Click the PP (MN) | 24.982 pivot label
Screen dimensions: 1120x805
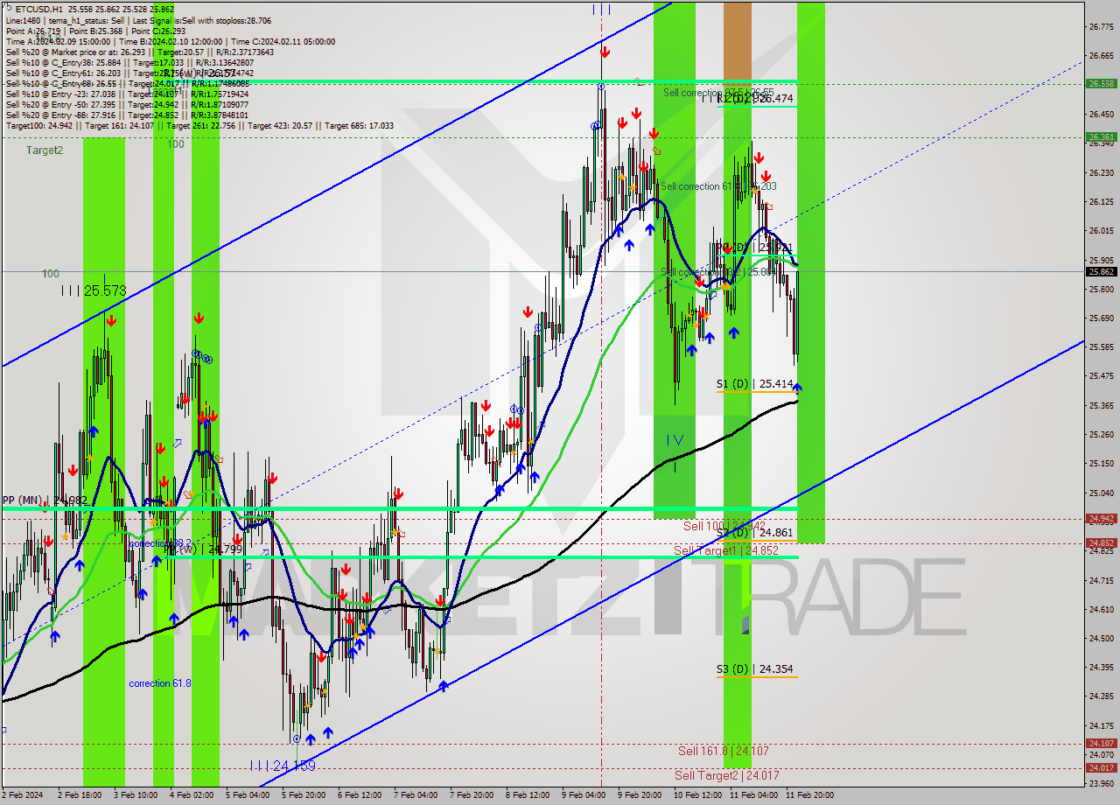[x=45, y=500]
